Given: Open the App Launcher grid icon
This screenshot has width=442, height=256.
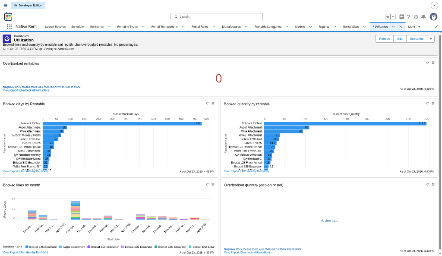Looking at the screenshot, I should click(x=9, y=26).
